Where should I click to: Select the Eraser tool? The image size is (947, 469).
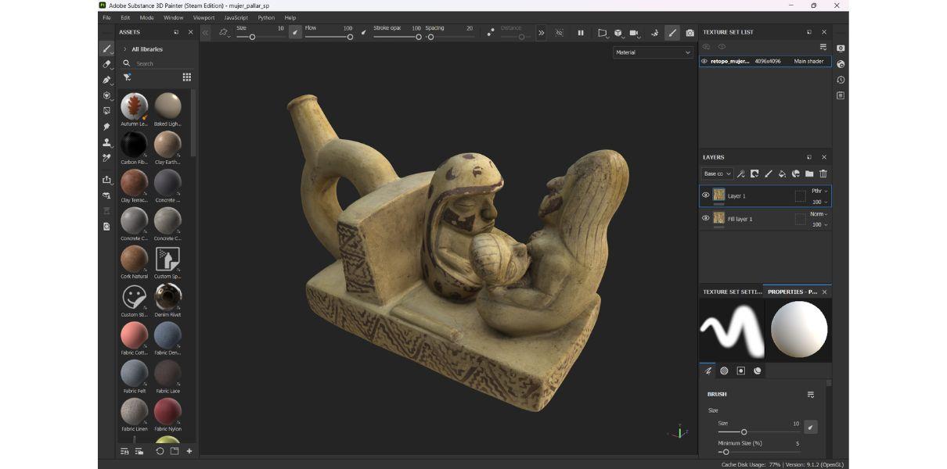click(107, 64)
